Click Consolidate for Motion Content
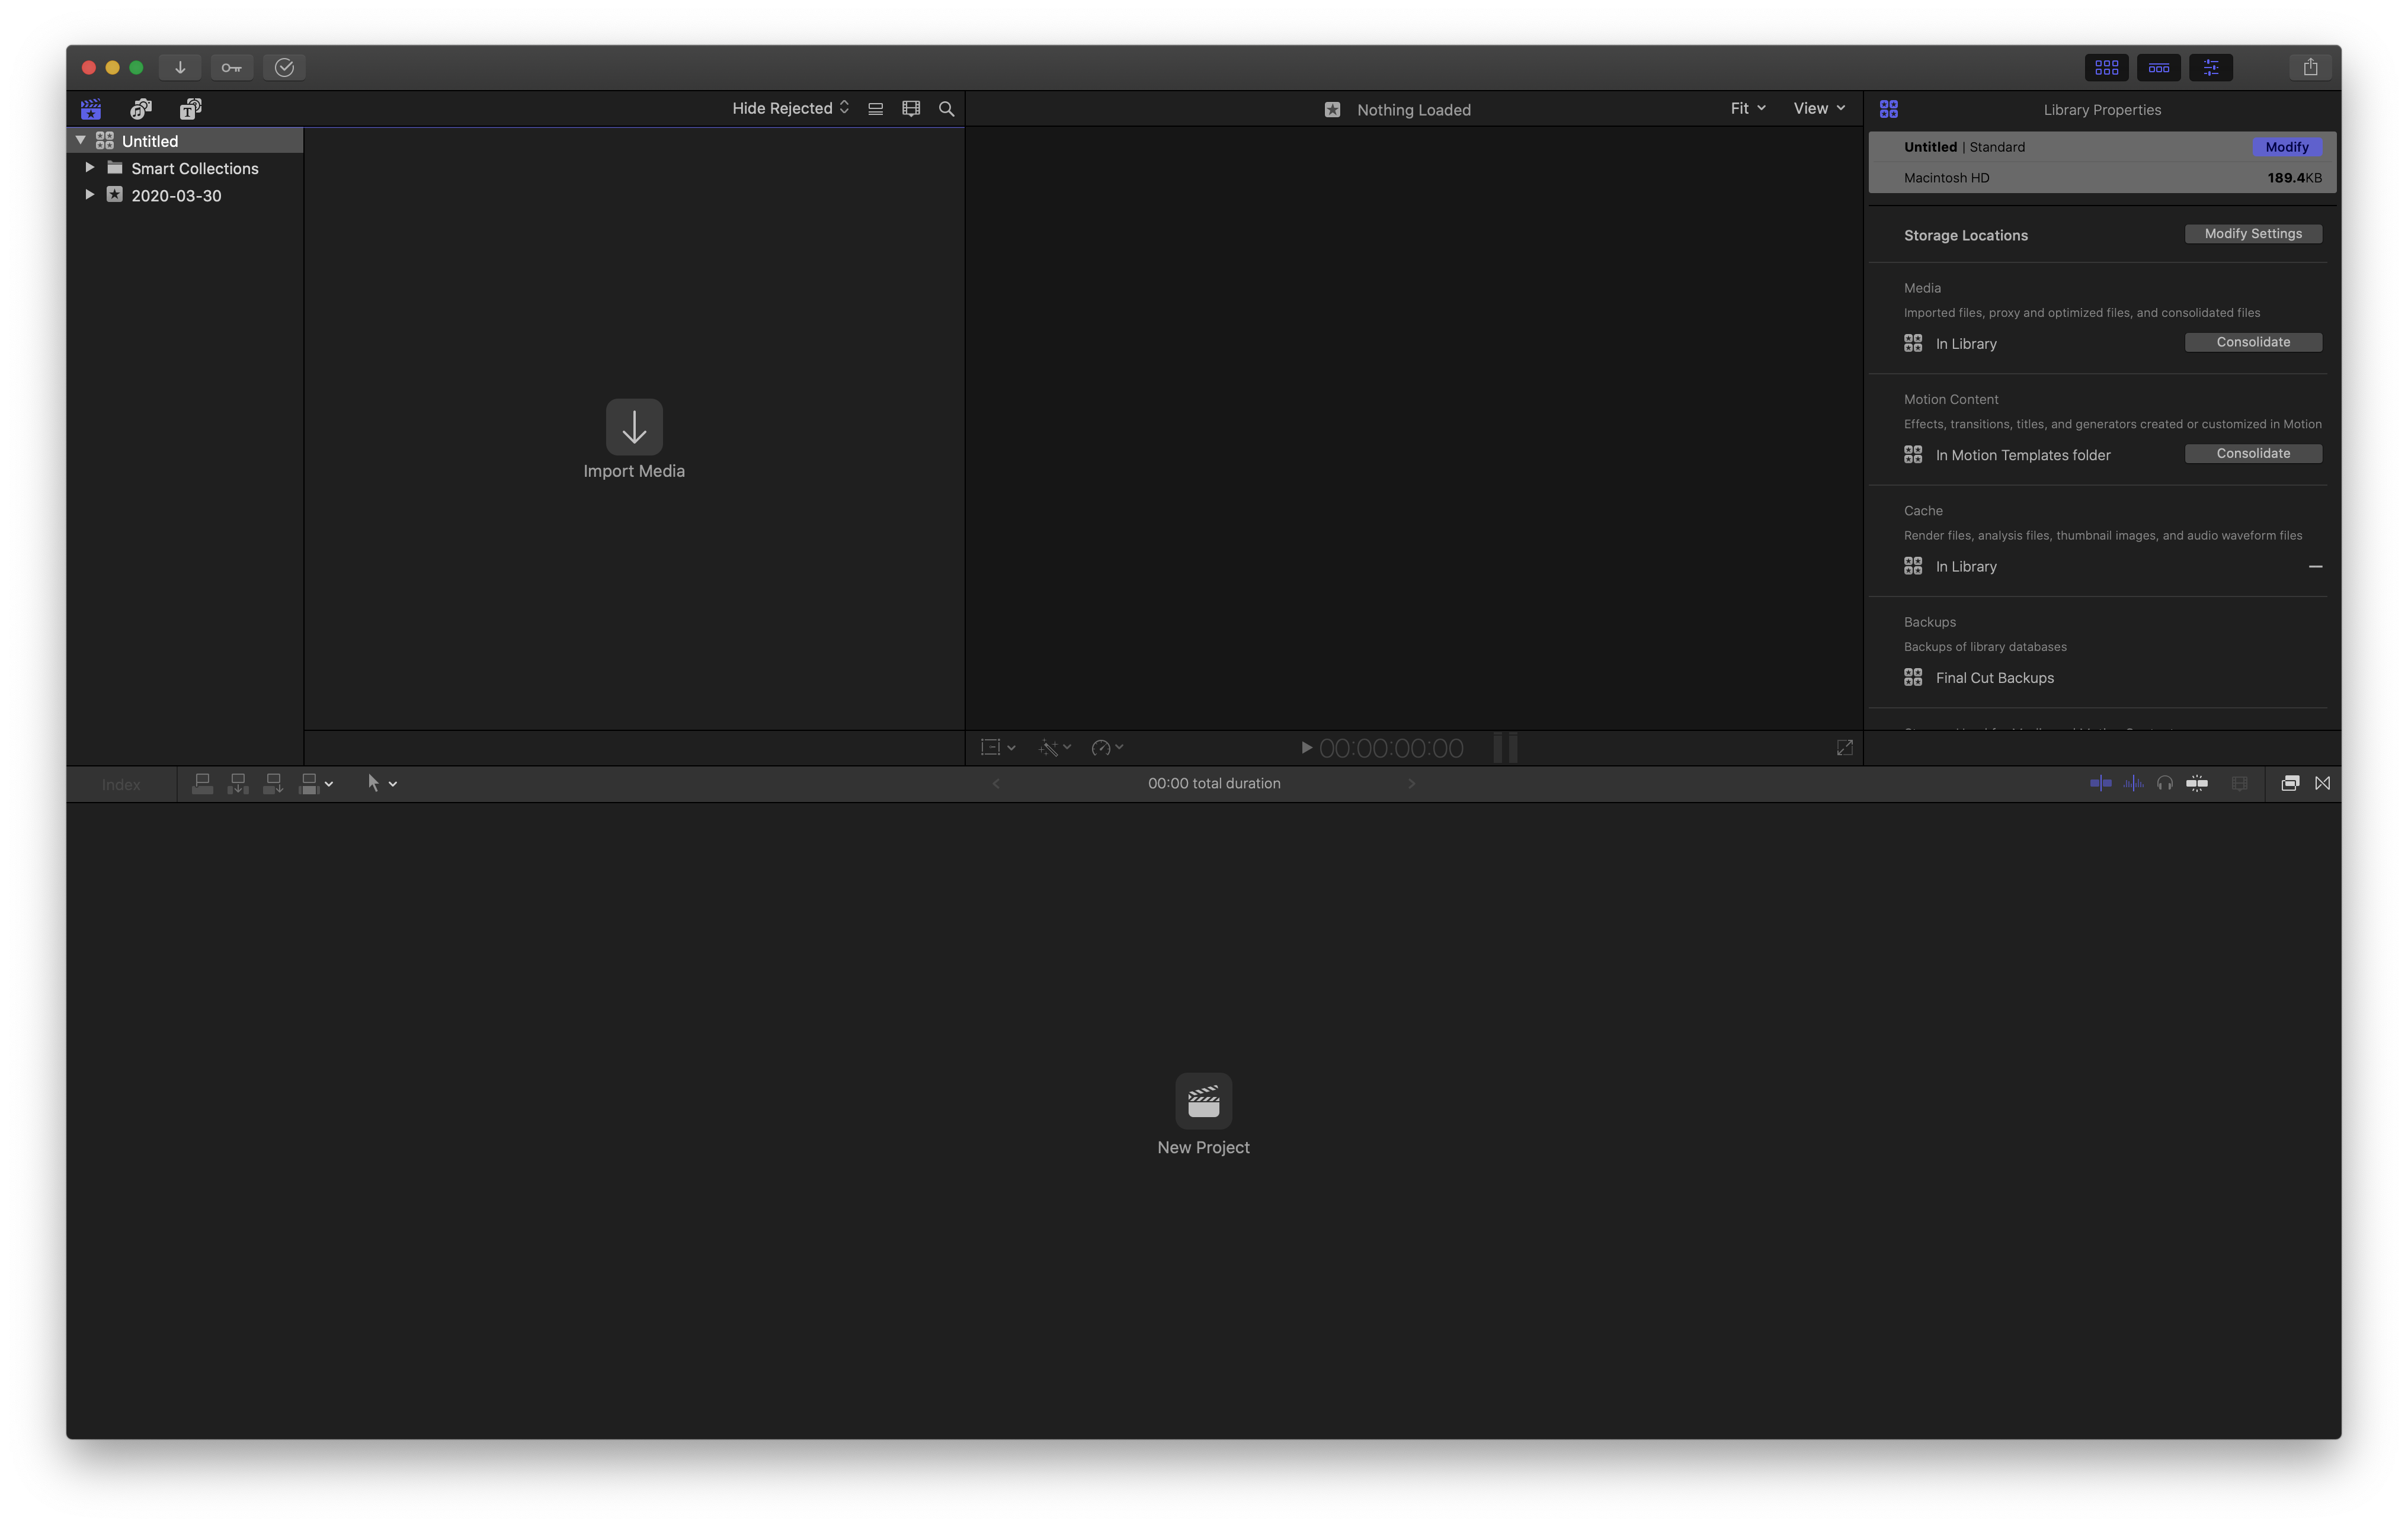 pos(2252,454)
